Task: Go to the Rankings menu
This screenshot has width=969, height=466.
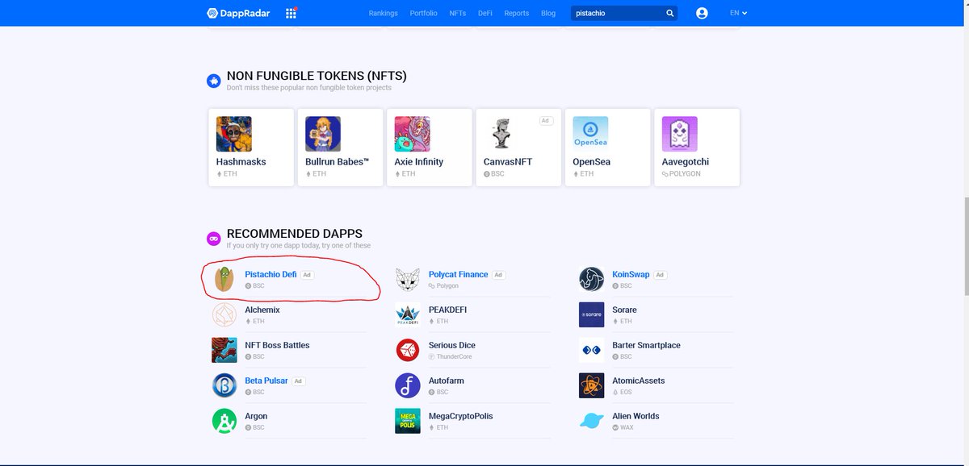Action: click(x=383, y=13)
